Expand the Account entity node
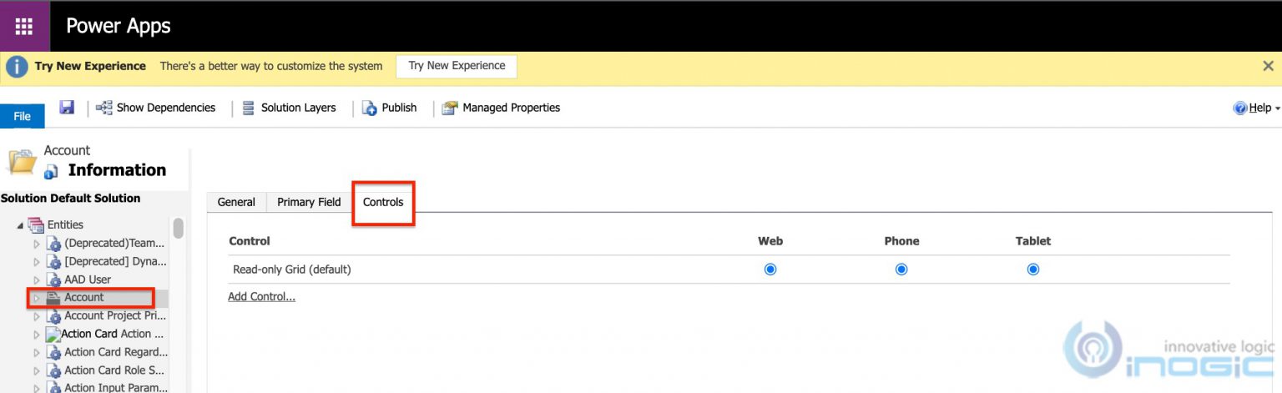1282x393 pixels. click(x=36, y=298)
